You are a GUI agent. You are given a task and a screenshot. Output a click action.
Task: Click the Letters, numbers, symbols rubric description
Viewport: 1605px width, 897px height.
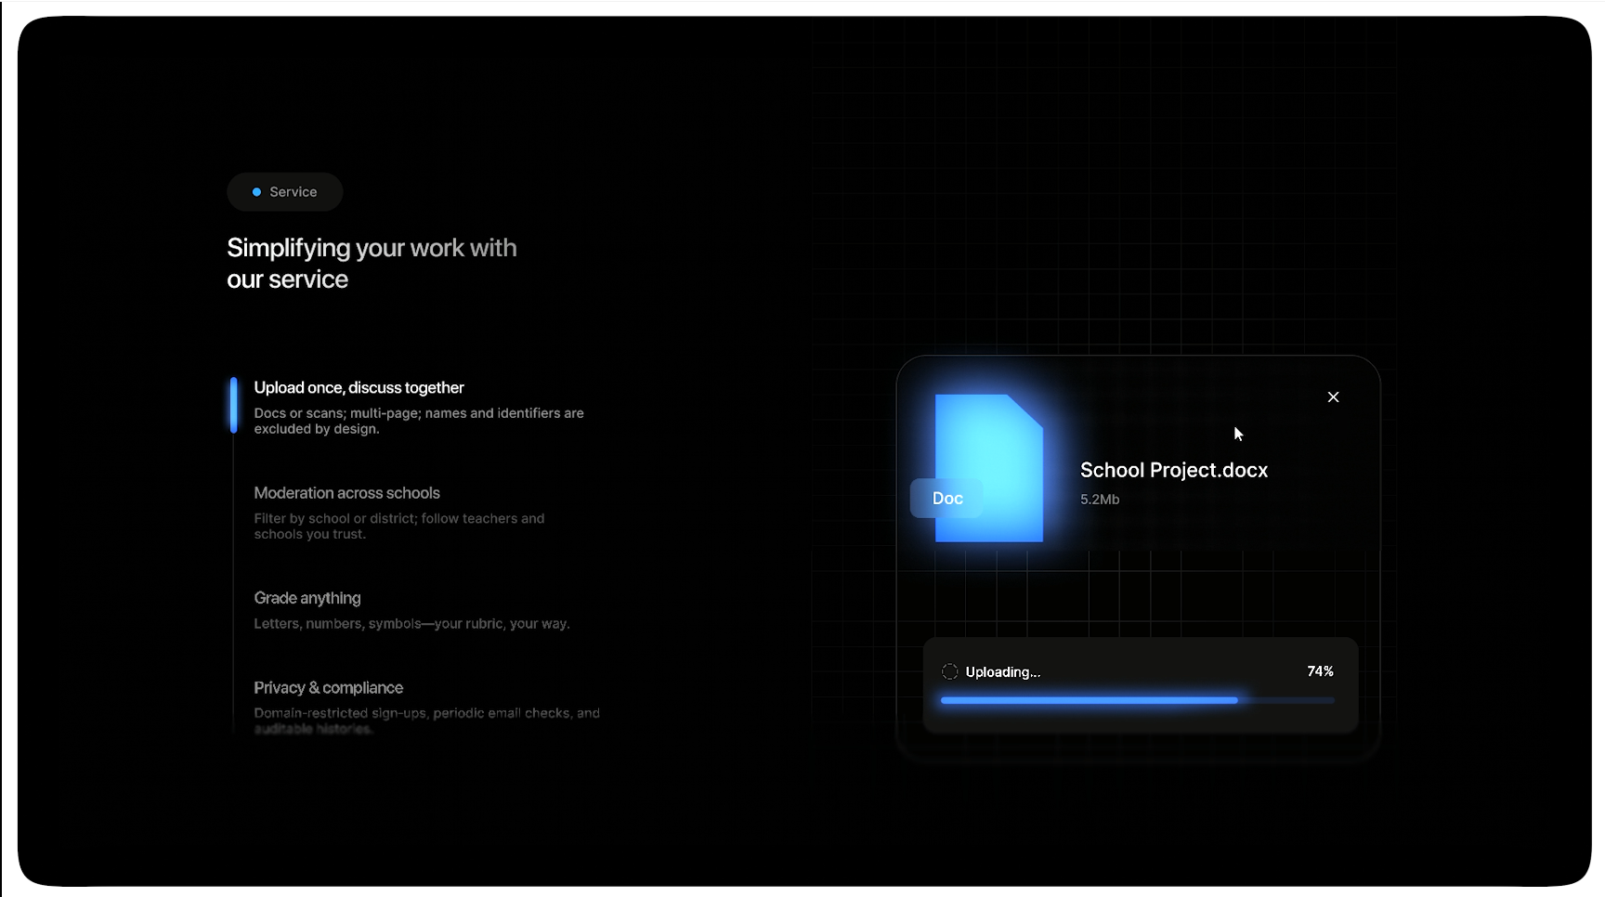click(411, 624)
